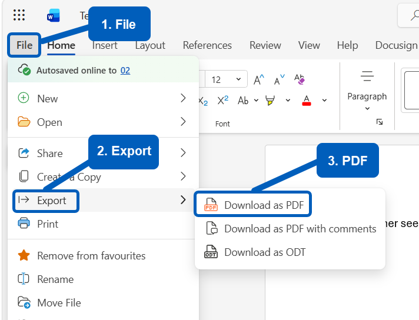Select Remove from favourites
Viewport: 419px width, 320px height.
click(103, 256)
